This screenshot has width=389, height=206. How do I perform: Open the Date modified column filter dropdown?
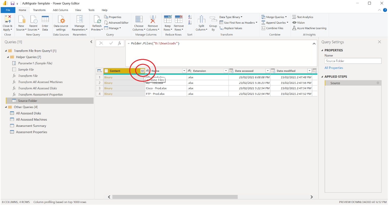pos(309,71)
